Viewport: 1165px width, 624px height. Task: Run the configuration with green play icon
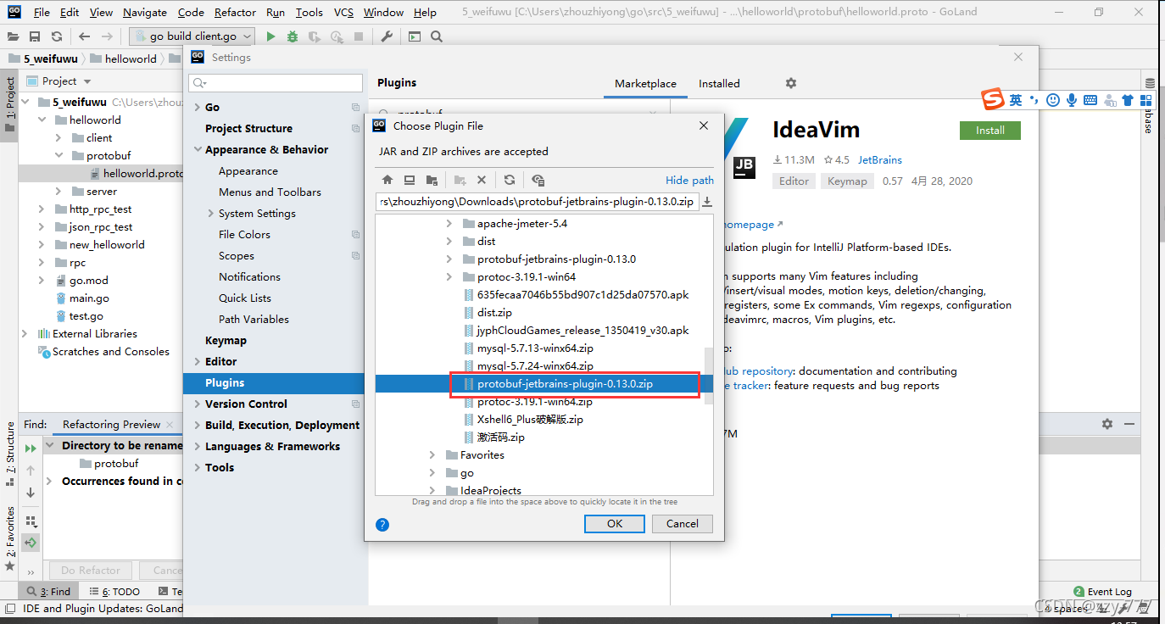coord(270,36)
